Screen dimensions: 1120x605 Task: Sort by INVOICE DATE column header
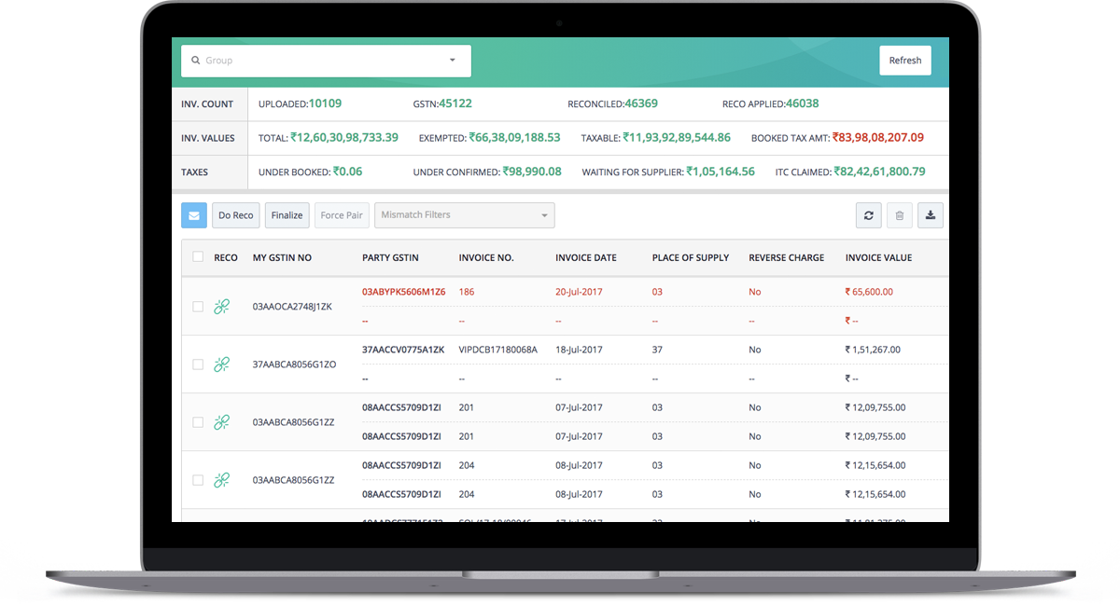tap(586, 257)
